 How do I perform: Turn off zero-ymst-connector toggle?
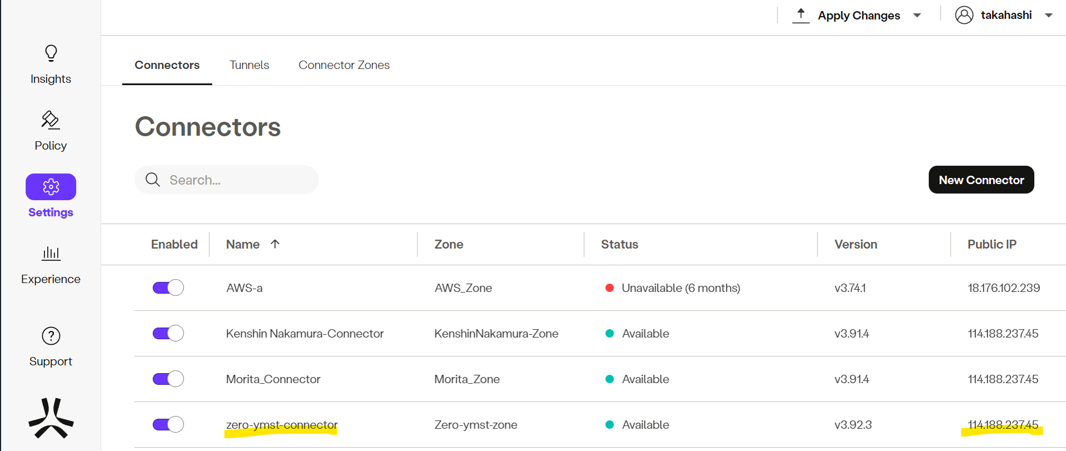click(x=168, y=424)
